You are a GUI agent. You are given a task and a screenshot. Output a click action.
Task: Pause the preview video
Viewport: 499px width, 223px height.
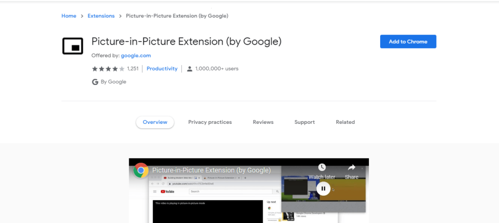tap(324, 189)
